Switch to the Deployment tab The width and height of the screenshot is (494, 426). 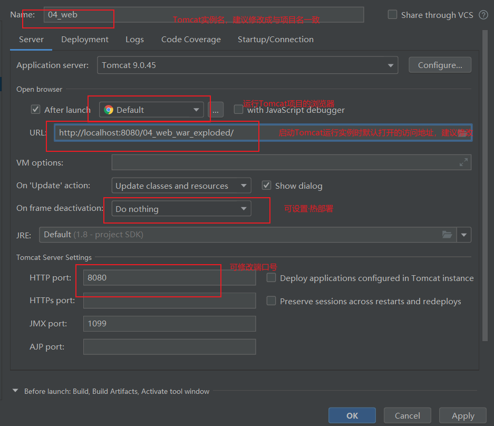pos(85,40)
